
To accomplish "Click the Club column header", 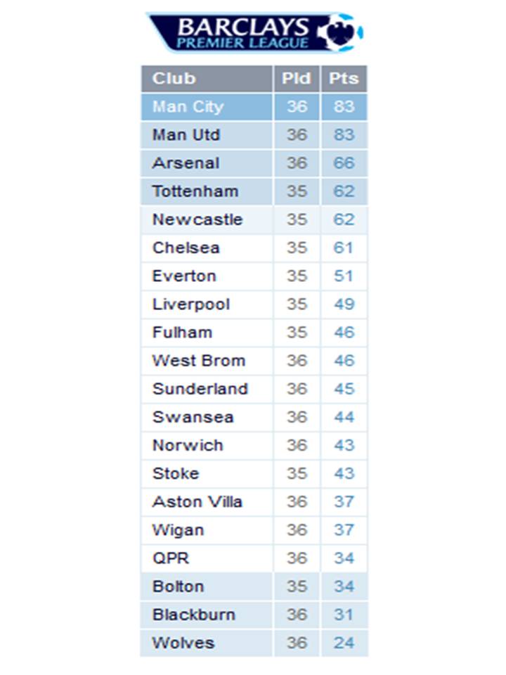I will [x=174, y=78].
